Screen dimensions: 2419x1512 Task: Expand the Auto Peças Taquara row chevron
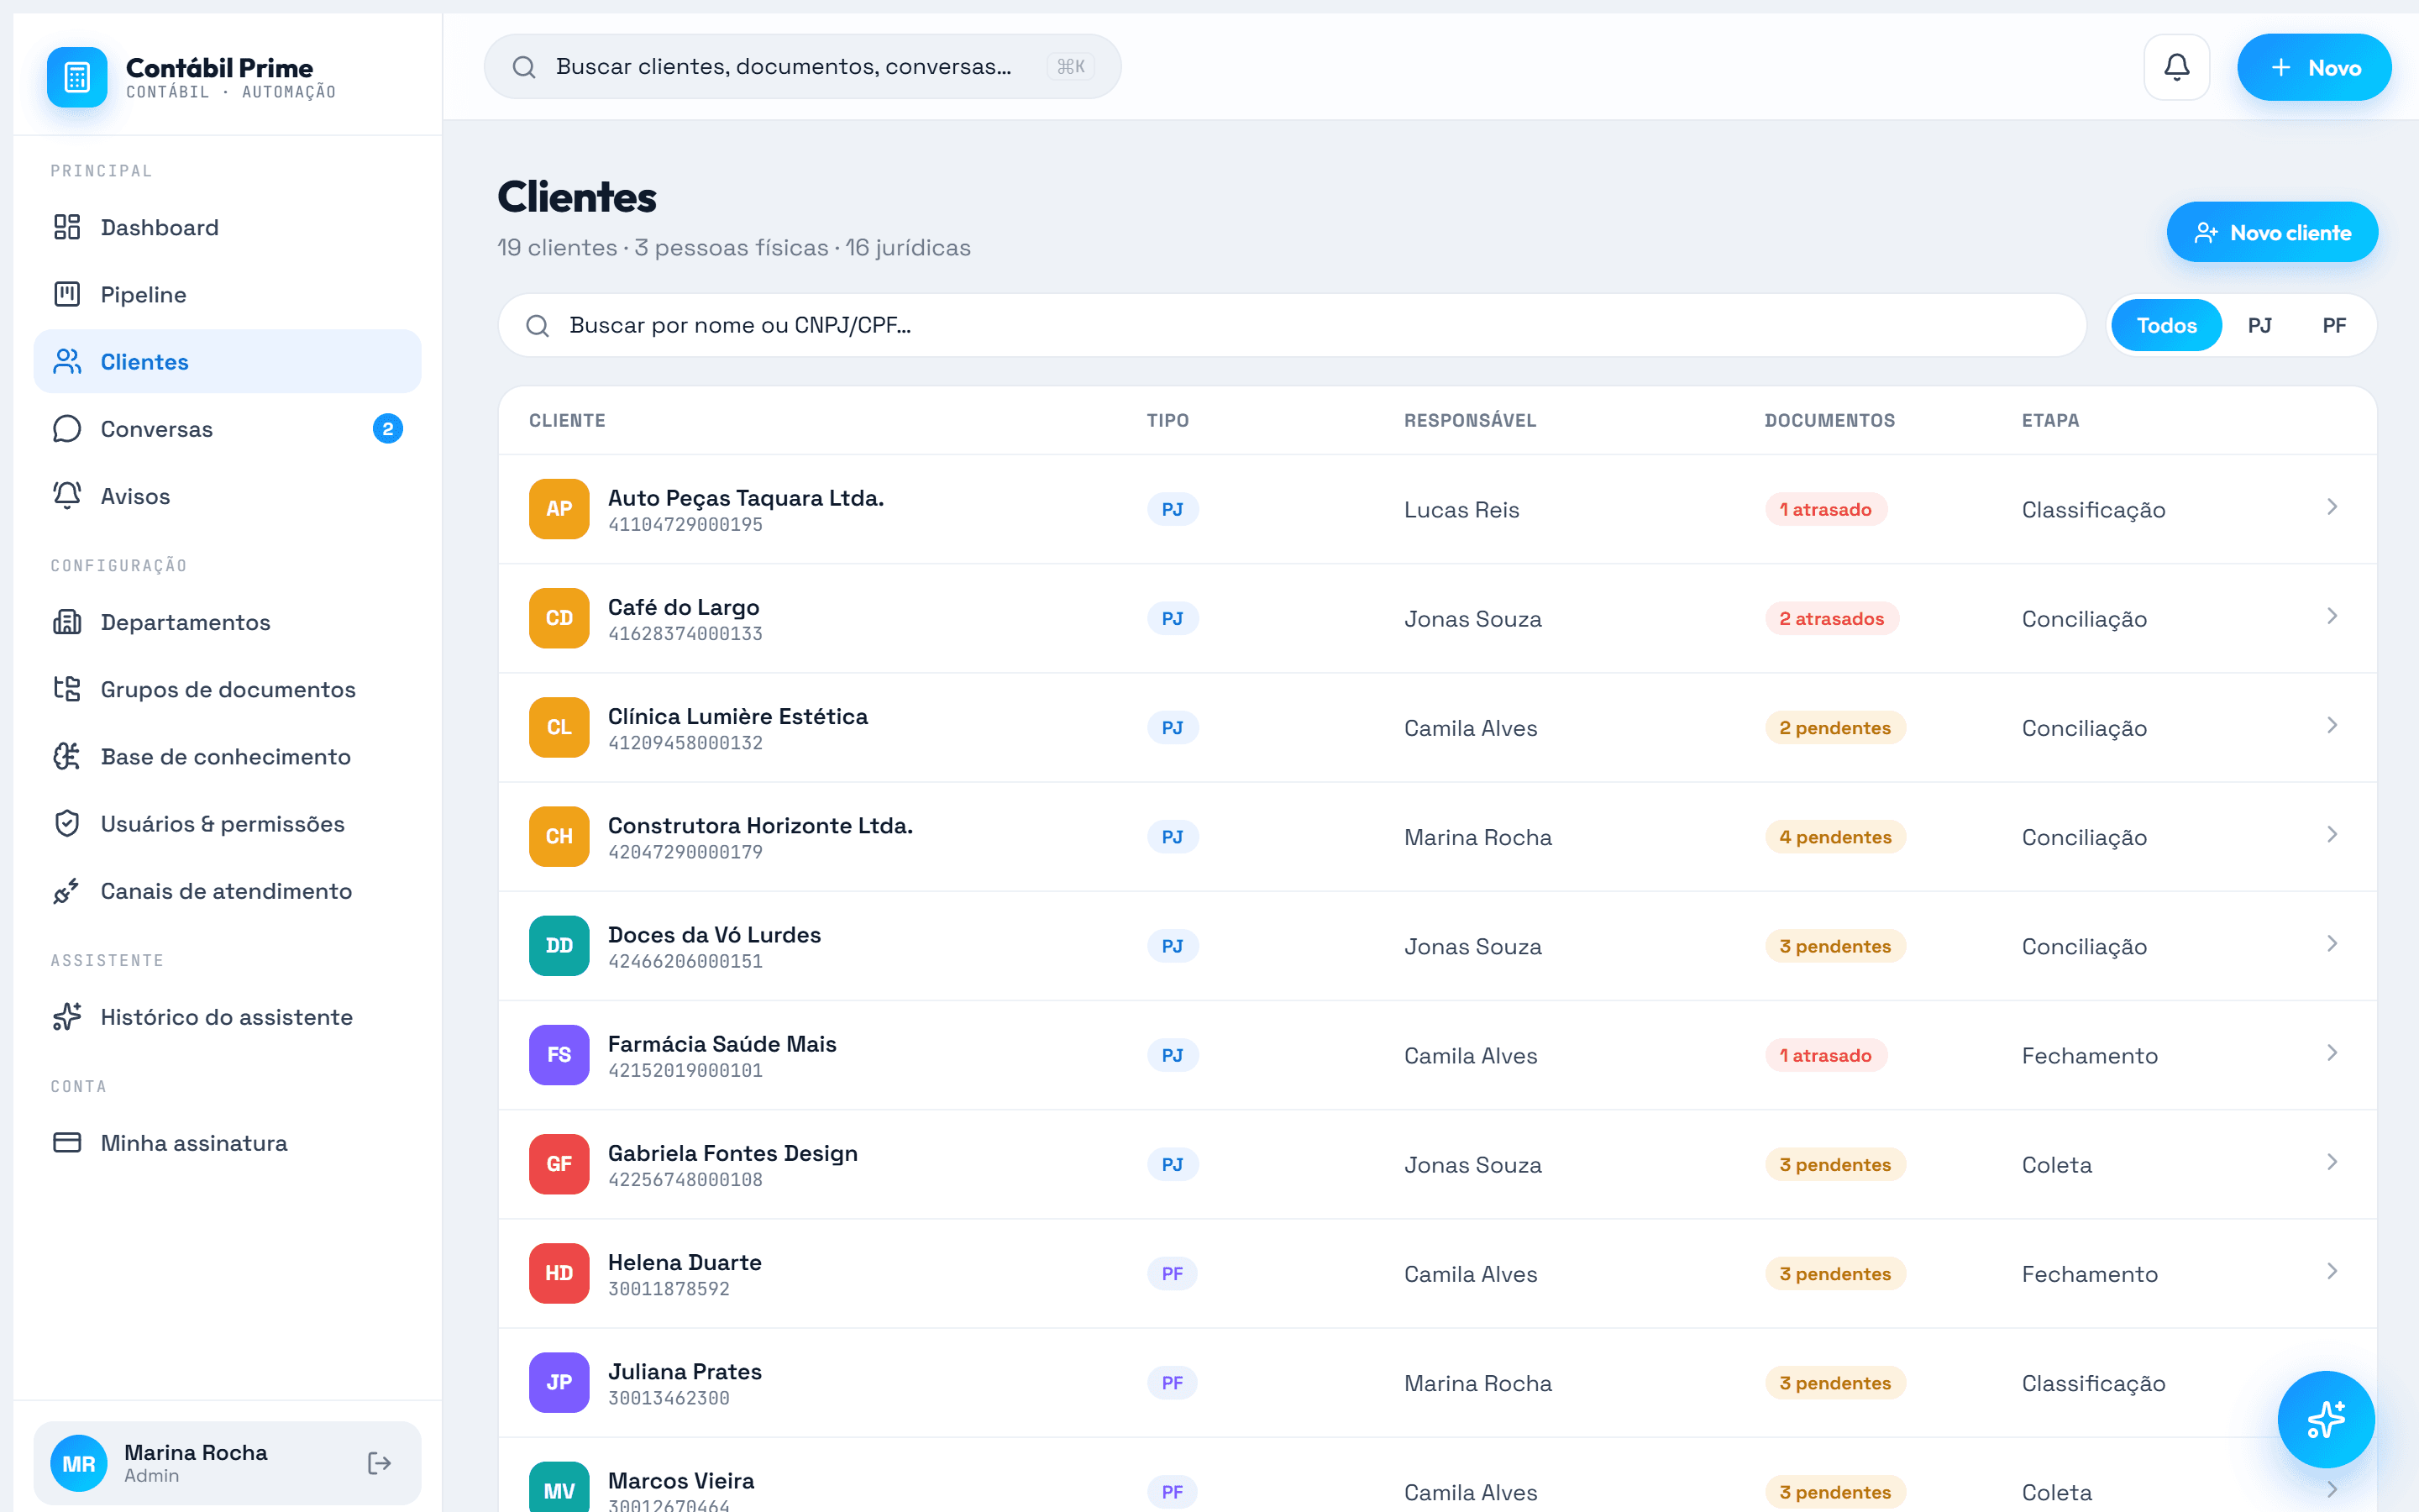(2332, 507)
